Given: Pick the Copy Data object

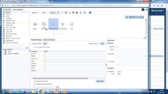Looking at the screenshot, I should tap(9, 32).
